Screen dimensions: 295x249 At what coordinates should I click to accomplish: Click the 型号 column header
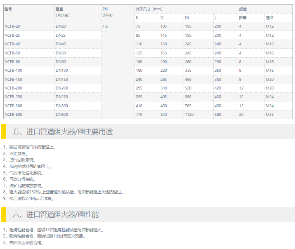[x=8, y=9]
